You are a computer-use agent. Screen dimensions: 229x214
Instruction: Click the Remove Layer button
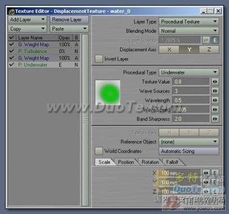tap(69, 20)
